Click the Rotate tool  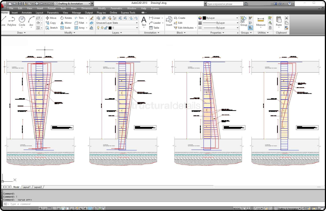click(66, 18)
